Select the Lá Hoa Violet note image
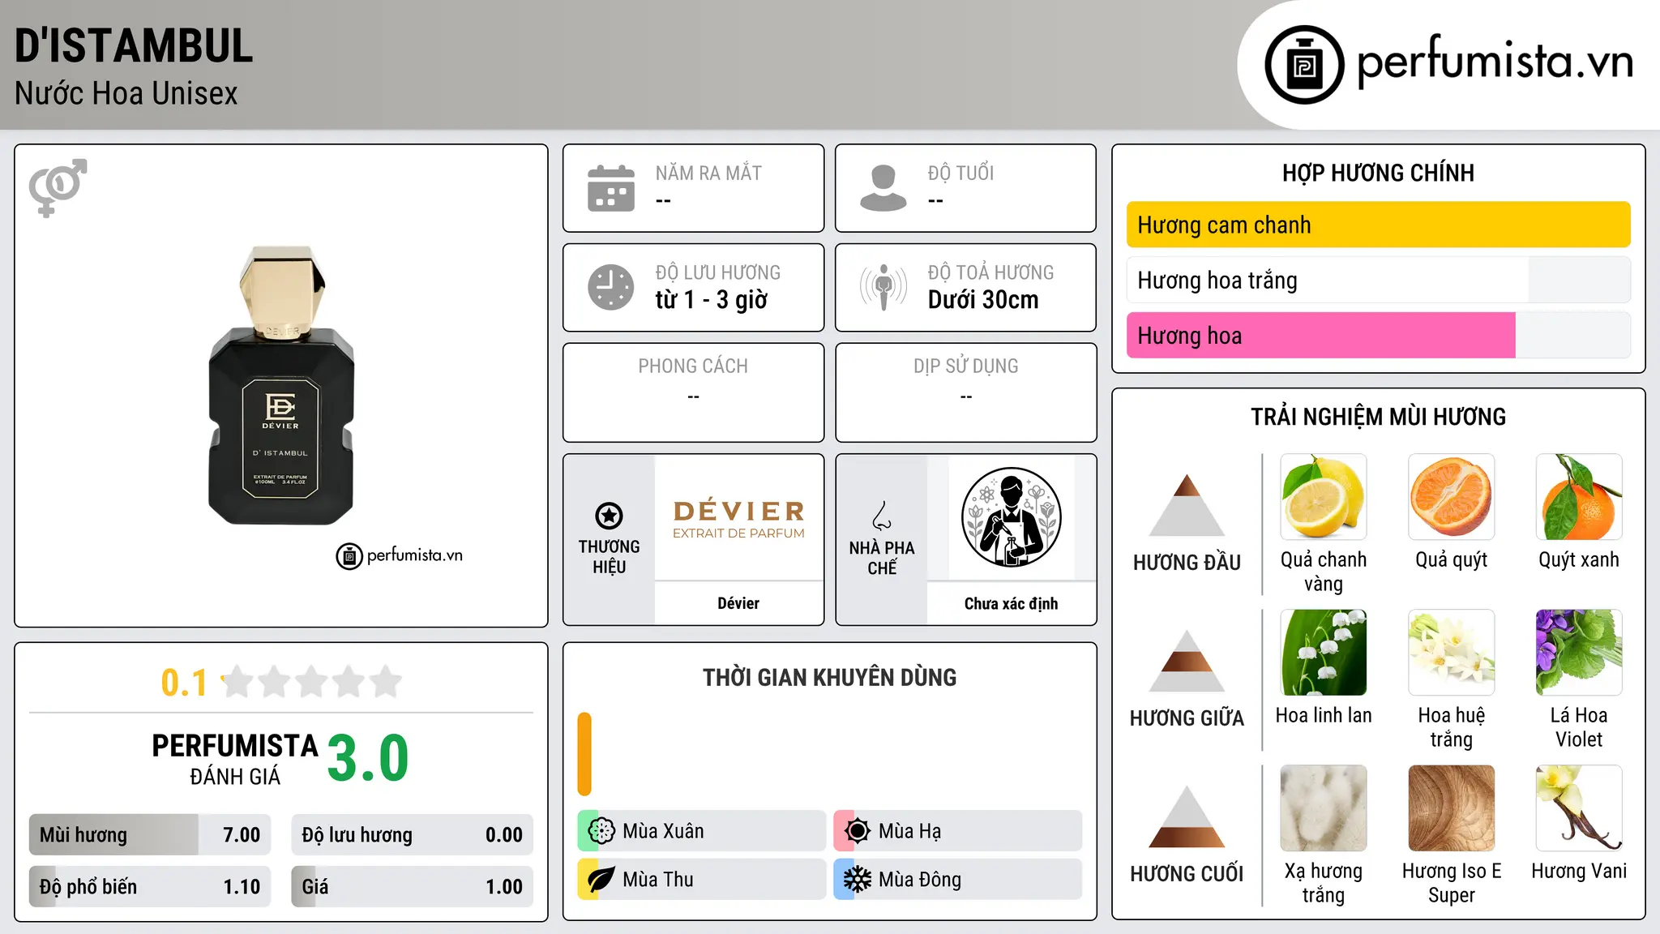Image resolution: width=1660 pixels, height=934 pixels. 1579,653
